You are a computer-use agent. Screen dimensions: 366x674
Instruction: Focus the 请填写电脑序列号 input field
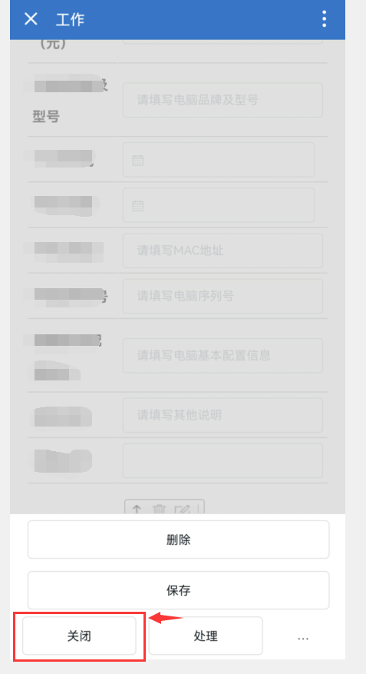223,296
